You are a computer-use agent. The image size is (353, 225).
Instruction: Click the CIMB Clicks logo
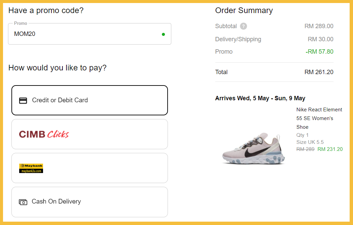(x=44, y=134)
